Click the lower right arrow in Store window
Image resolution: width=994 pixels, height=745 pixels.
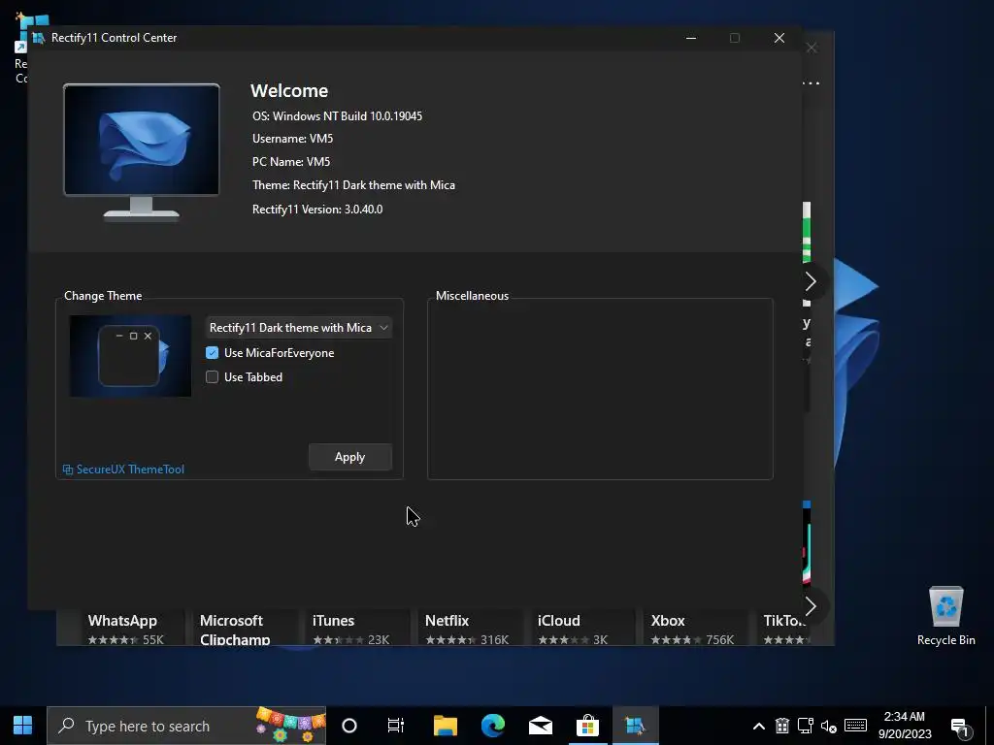[811, 606]
